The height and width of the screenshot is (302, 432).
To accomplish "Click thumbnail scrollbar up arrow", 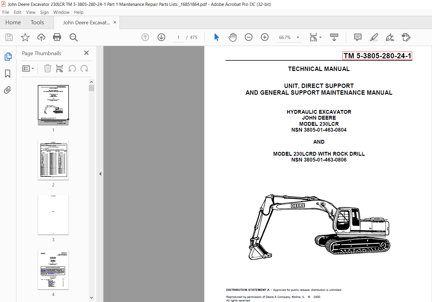I will [x=91, y=82].
